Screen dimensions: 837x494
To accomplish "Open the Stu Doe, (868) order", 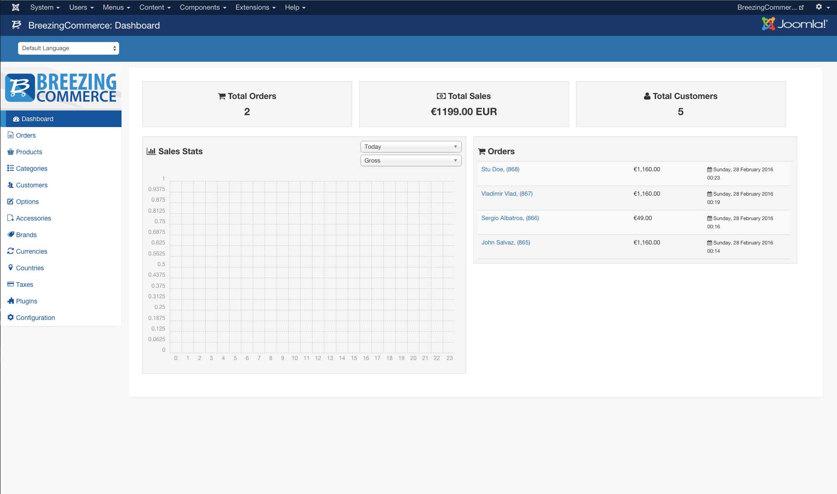I will [500, 169].
